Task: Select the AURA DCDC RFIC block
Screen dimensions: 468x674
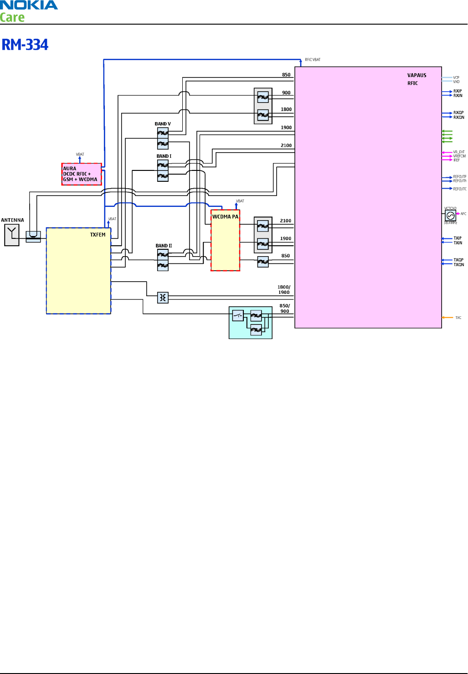Action: [x=82, y=174]
